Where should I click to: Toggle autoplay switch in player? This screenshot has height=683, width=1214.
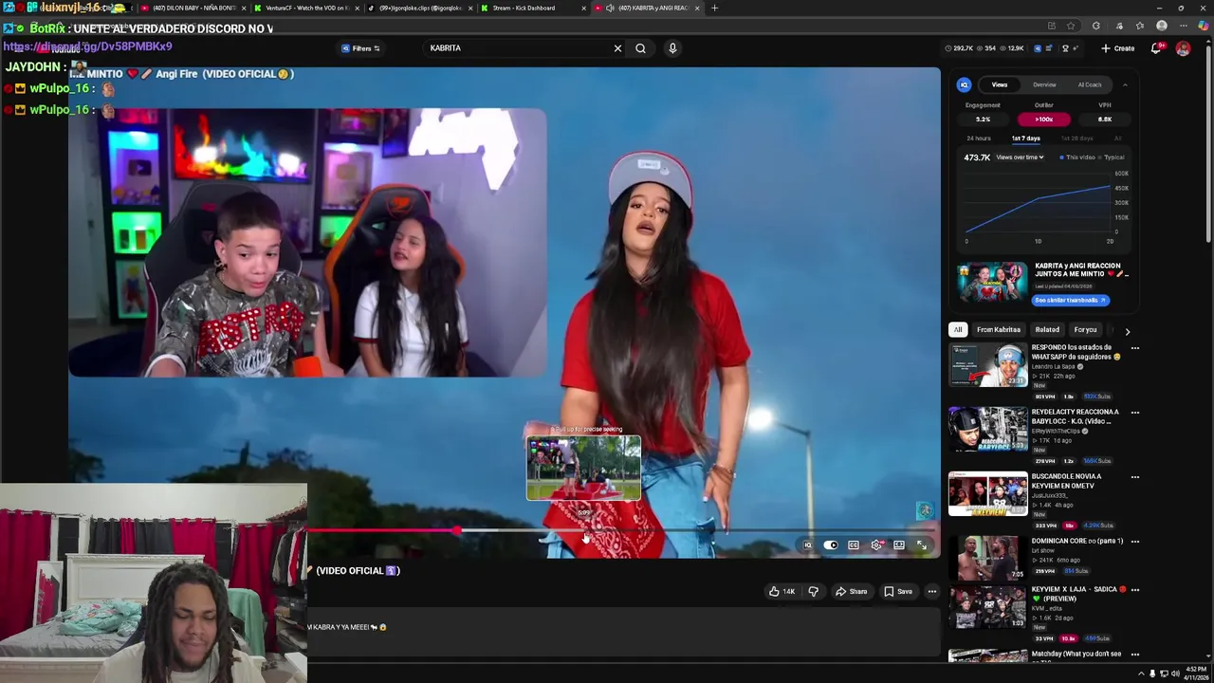[x=831, y=545]
